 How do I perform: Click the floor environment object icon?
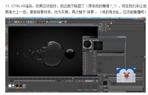coord(60,22)
